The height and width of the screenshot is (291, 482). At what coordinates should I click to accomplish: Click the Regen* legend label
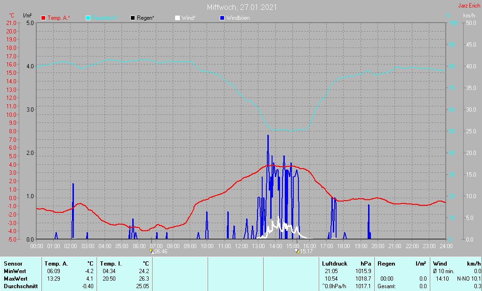[x=145, y=18]
